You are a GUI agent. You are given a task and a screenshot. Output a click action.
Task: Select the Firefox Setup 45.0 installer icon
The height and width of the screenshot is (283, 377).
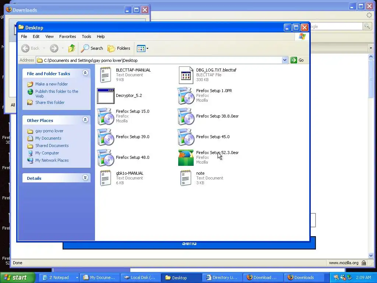tap(186, 137)
